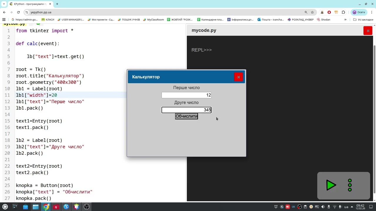Focus the second number entry containing 345
Viewport: 376px width, 211px height.
pyautogui.click(x=187, y=110)
